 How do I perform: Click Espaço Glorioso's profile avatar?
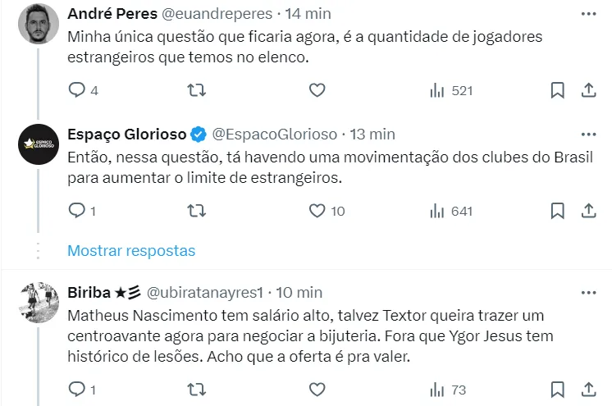38,145
